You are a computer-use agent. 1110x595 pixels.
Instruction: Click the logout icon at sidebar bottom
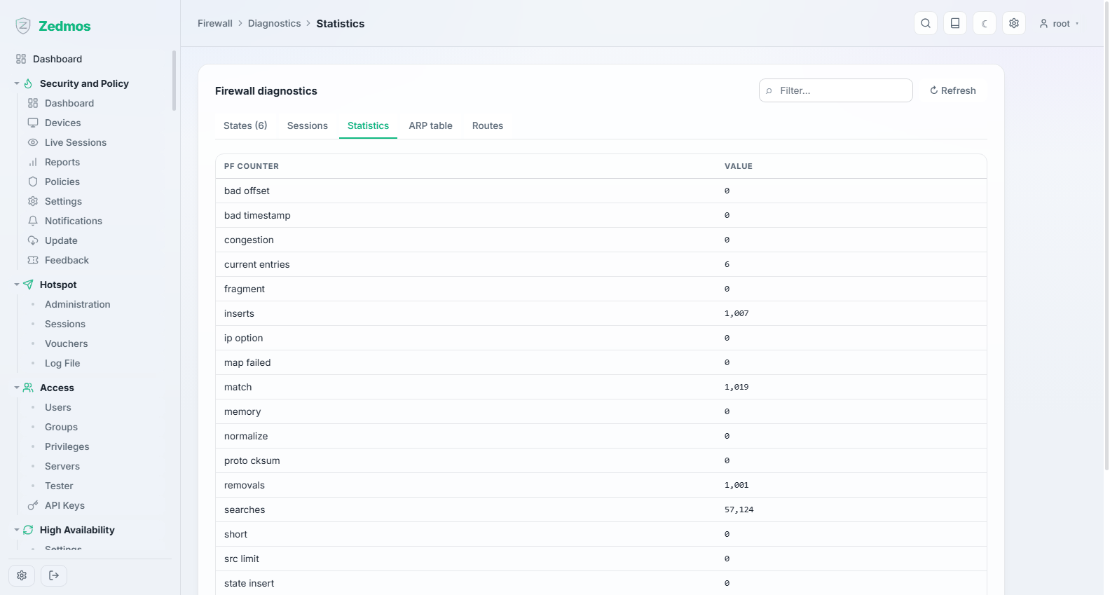coord(54,575)
